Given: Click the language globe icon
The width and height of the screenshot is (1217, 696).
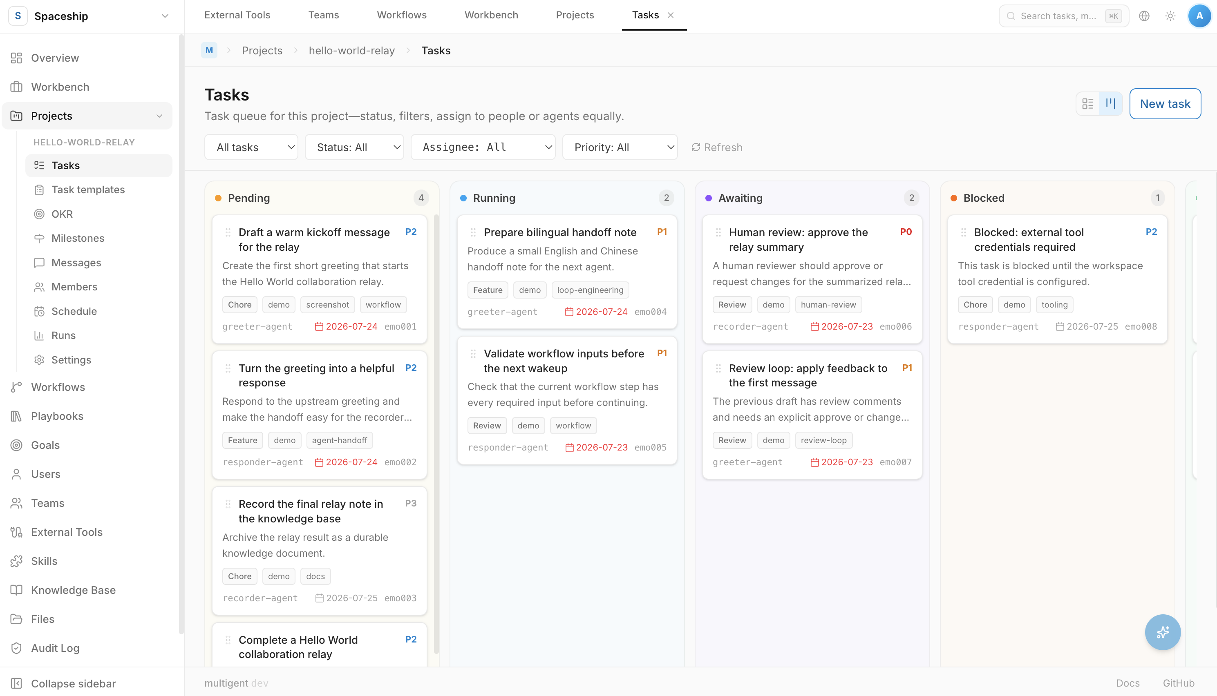Looking at the screenshot, I should pos(1144,16).
